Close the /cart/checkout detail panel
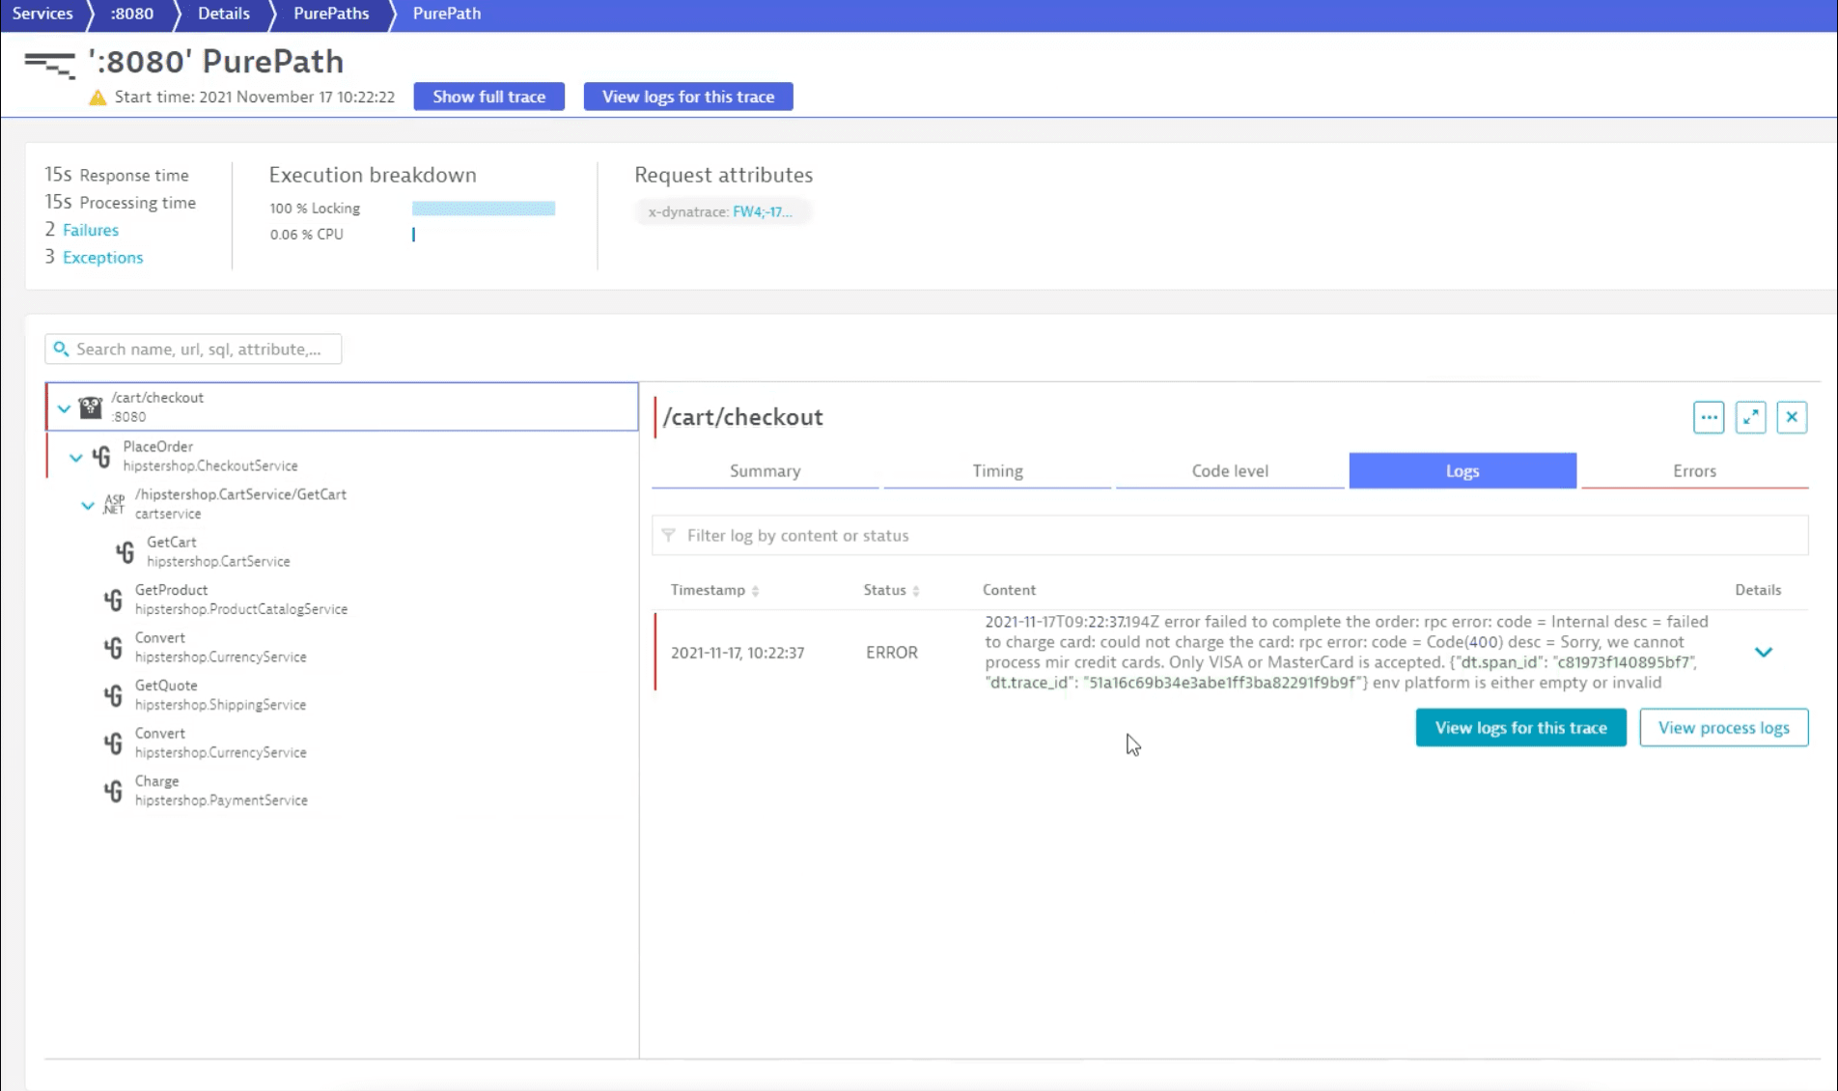 1792,417
